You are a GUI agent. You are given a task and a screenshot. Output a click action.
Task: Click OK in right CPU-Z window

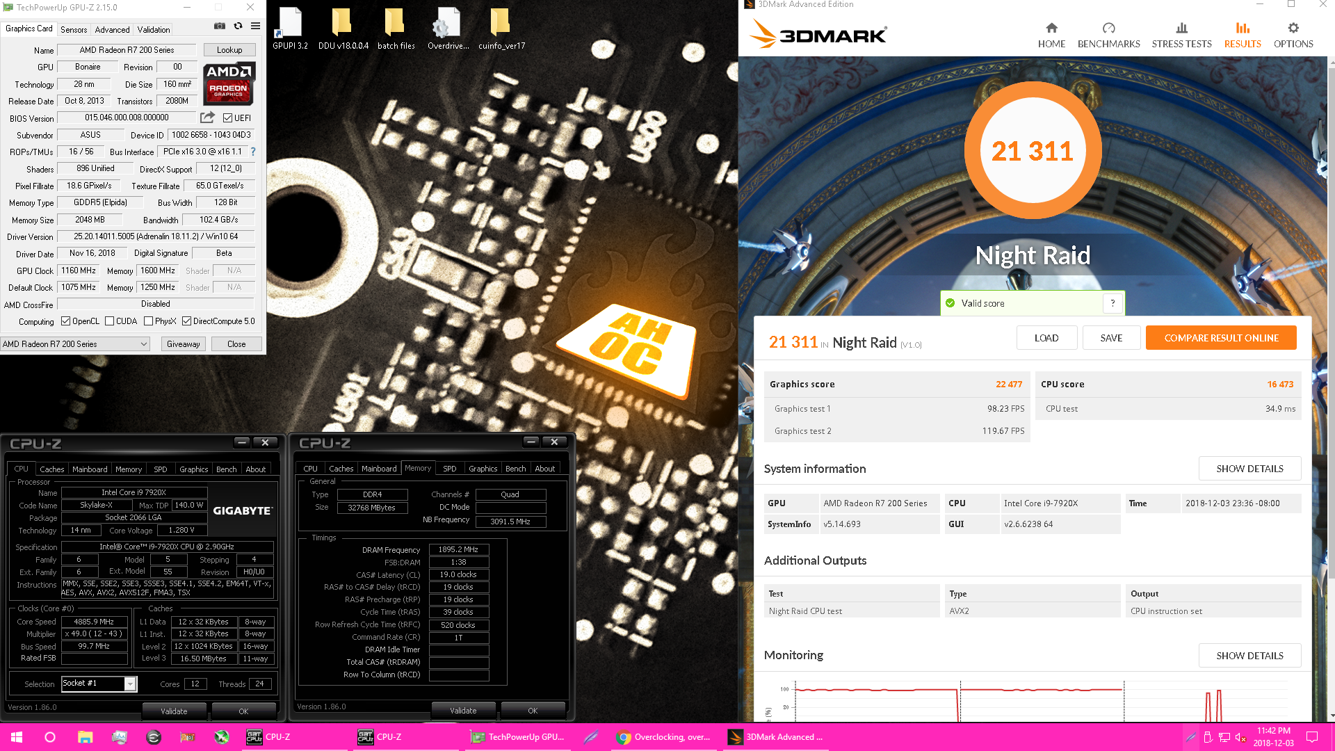point(533,711)
